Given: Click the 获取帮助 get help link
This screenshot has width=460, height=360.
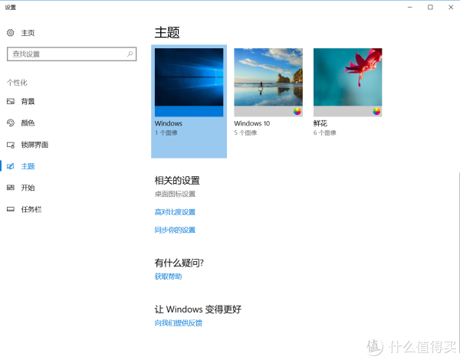Looking at the screenshot, I should pyautogui.click(x=168, y=277).
